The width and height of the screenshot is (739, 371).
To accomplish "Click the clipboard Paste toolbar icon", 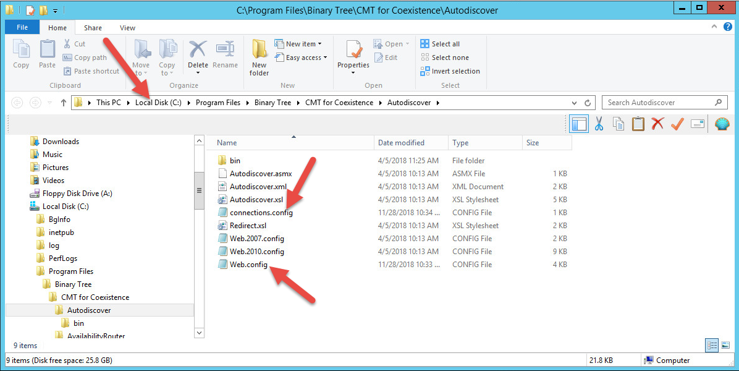I will [x=638, y=124].
